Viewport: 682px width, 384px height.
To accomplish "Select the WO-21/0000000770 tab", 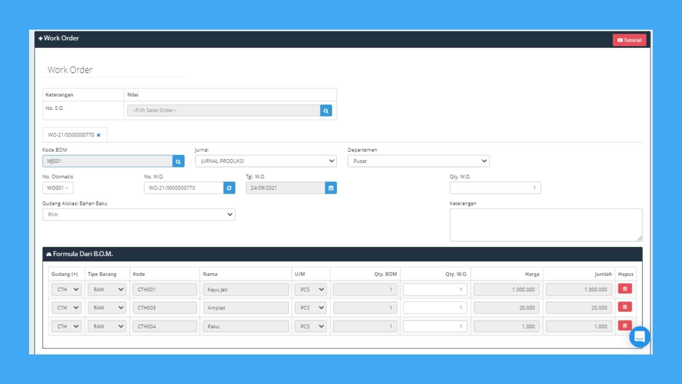I will coord(71,135).
